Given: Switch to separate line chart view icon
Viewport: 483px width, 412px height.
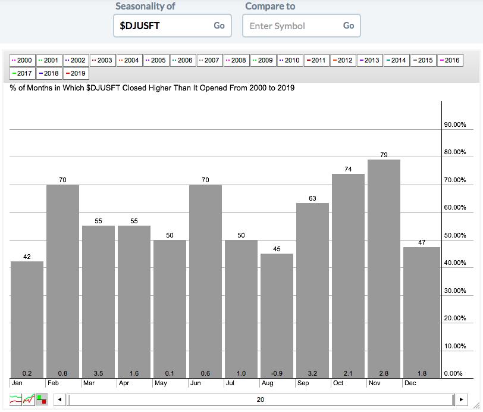Looking at the screenshot, I should coord(16,399).
